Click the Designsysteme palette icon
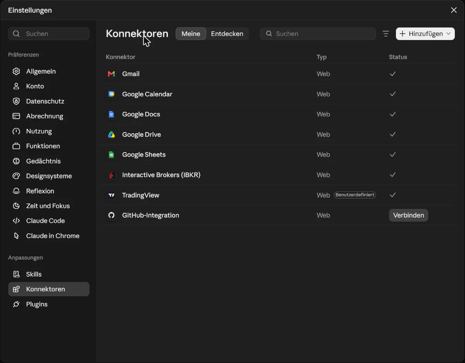Image resolution: width=465 pixels, height=363 pixels. [x=16, y=176]
